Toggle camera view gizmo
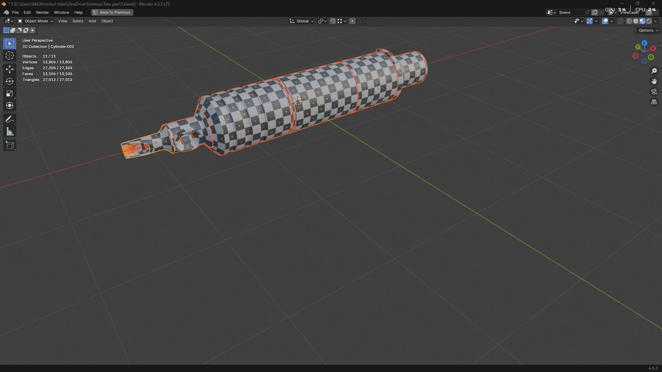Viewport: 662px width, 372px height. click(654, 92)
